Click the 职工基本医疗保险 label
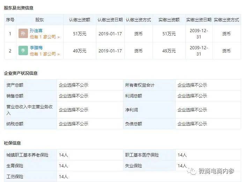The image size is (242, 182). tap(142, 155)
